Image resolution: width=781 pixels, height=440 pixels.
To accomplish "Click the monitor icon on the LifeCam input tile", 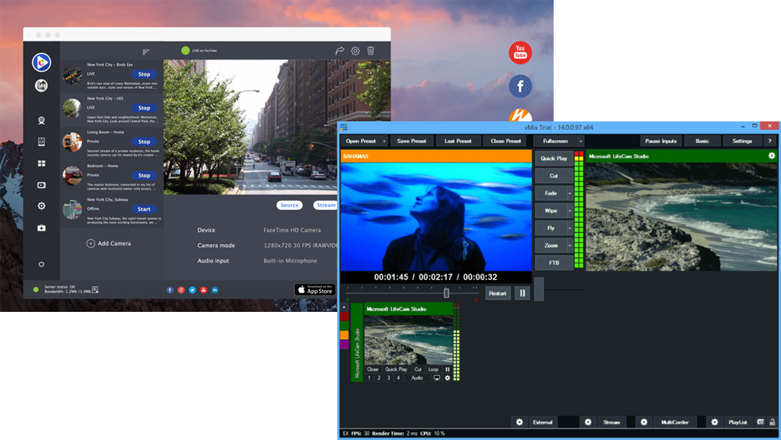I will point(437,377).
